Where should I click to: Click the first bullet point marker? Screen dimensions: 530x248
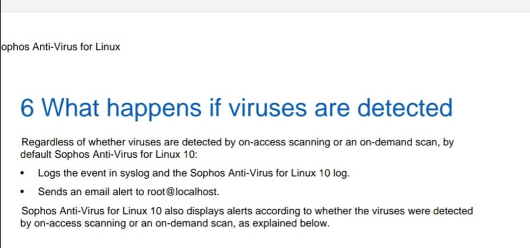coord(23,173)
